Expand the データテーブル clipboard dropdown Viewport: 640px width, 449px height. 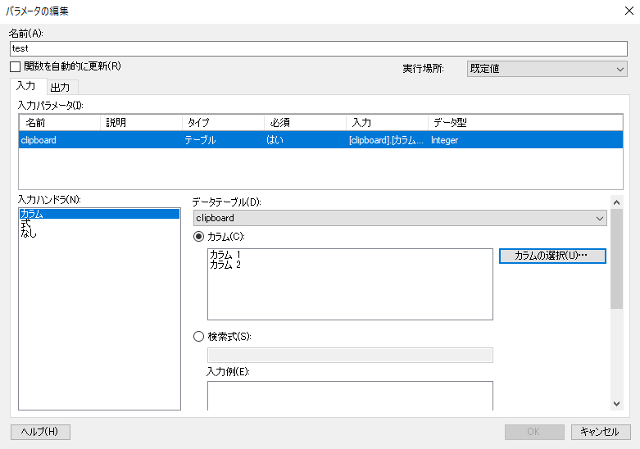coord(400,218)
